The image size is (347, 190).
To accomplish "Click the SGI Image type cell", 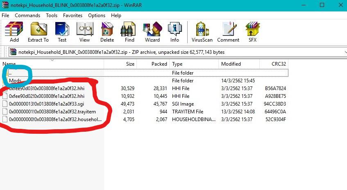I will tap(183, 104).
